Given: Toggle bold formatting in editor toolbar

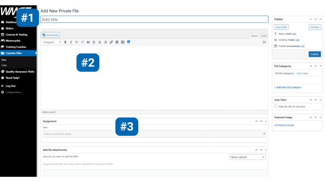Looking at the screenshot, I should pos(65,42).
